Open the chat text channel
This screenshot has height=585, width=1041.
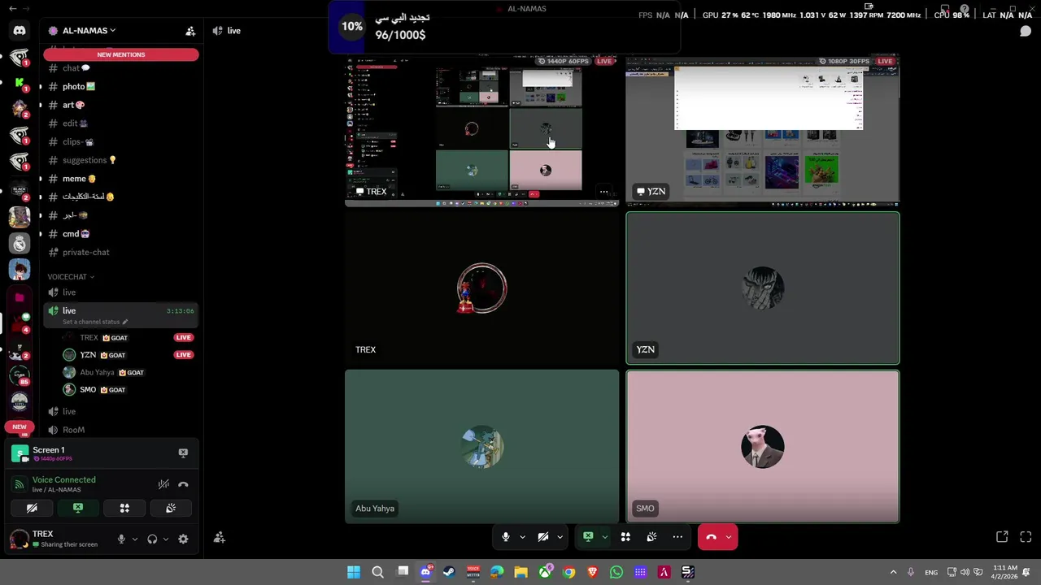point(121,68)
